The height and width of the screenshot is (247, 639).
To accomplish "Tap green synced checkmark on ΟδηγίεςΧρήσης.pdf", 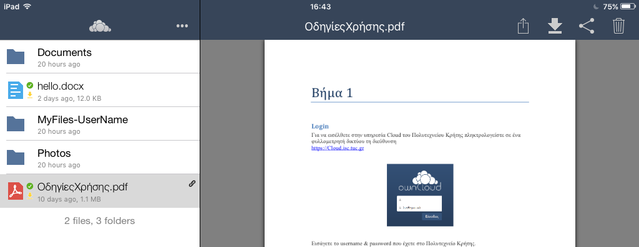I will [x=30, y=186].
